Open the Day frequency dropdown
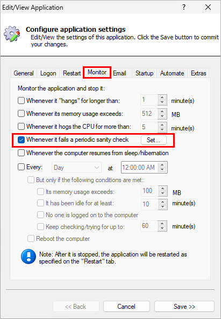 (76, 168)
